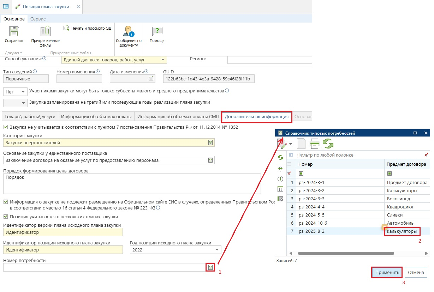Open Год позиции исходного плана закупки dropdown

pos(217,250)
